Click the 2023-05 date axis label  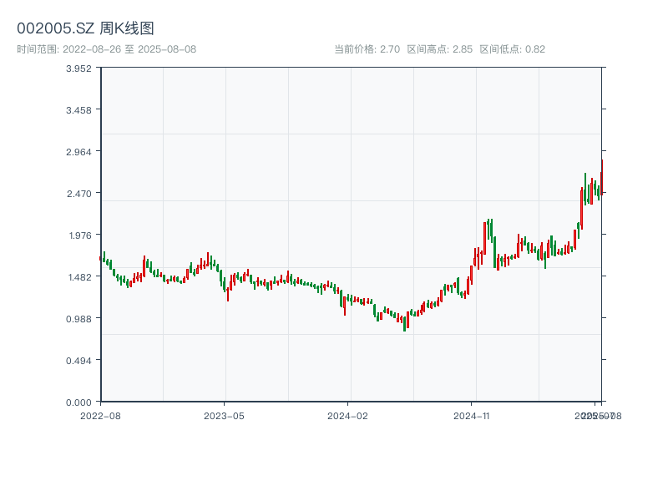click(225, 415)
